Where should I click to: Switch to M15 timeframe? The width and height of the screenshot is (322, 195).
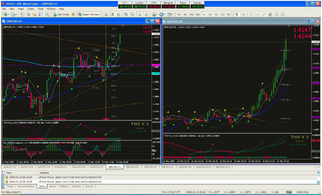point(191,14)
